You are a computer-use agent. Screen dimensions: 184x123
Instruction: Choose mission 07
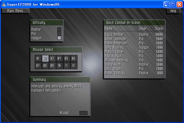(38, 65)
